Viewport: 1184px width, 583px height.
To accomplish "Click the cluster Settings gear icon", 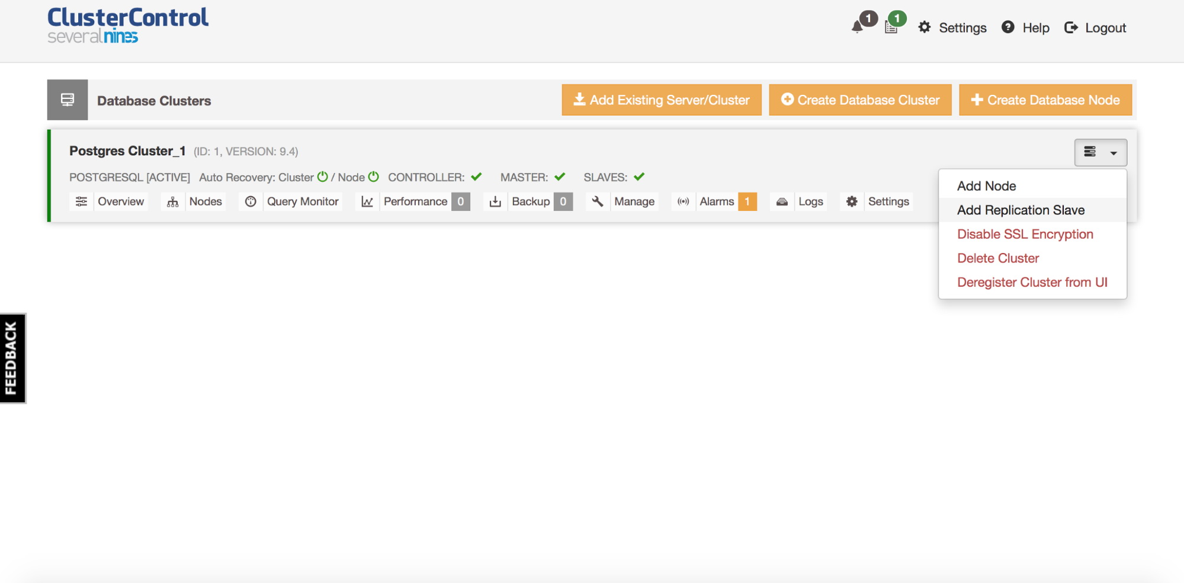I will pos(852,201).
